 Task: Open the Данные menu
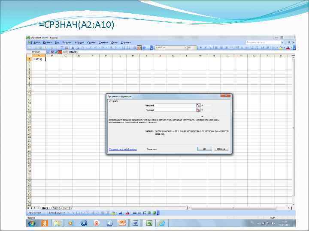point(103,42)
